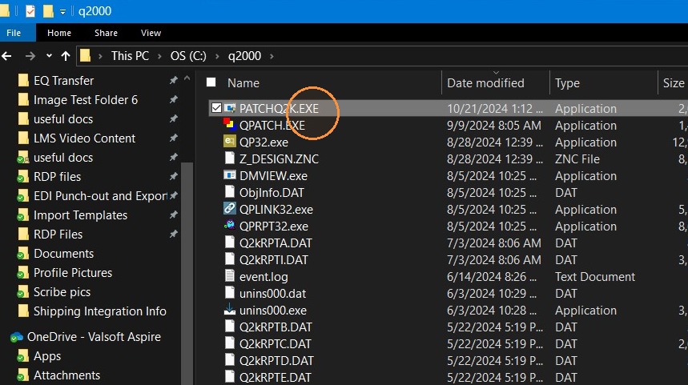This screenshot has width=688, height=385.
Task: Select the ObjInfo.DAT file icon
Action: pos(230,192)
